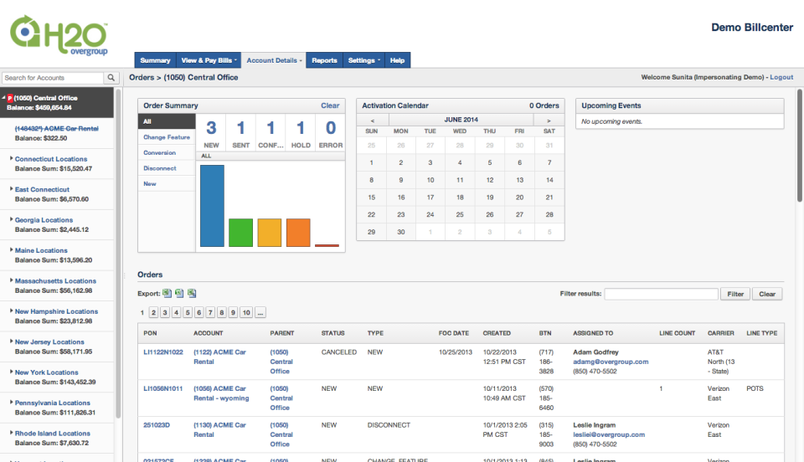Select June 27 in the Activation Calendar
The image size is (804, 462).
[519, 214]
